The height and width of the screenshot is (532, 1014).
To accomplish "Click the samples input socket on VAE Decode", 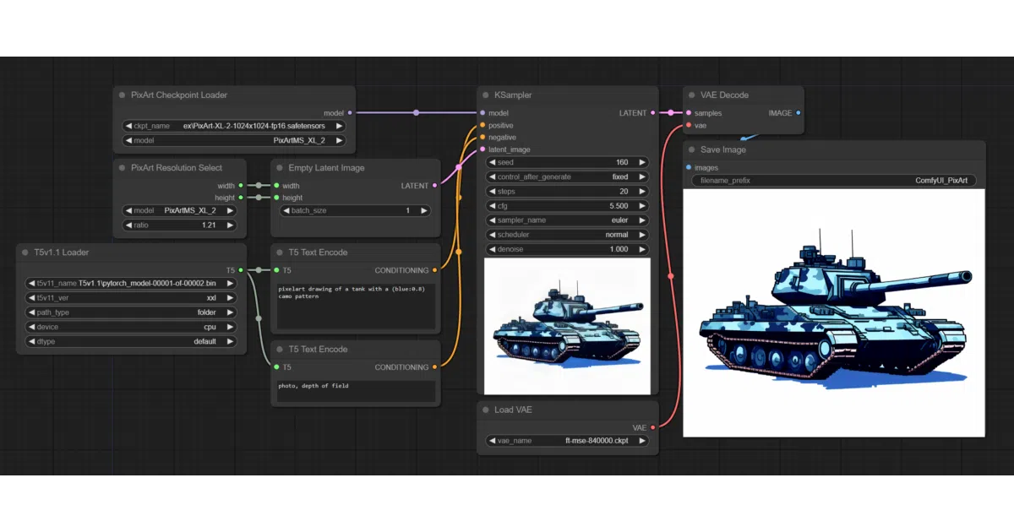I will (688, 112).
